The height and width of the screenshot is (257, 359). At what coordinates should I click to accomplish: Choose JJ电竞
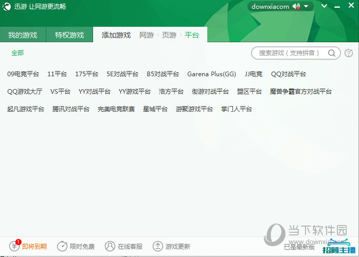pyautogui.click(x=254, y=74)
